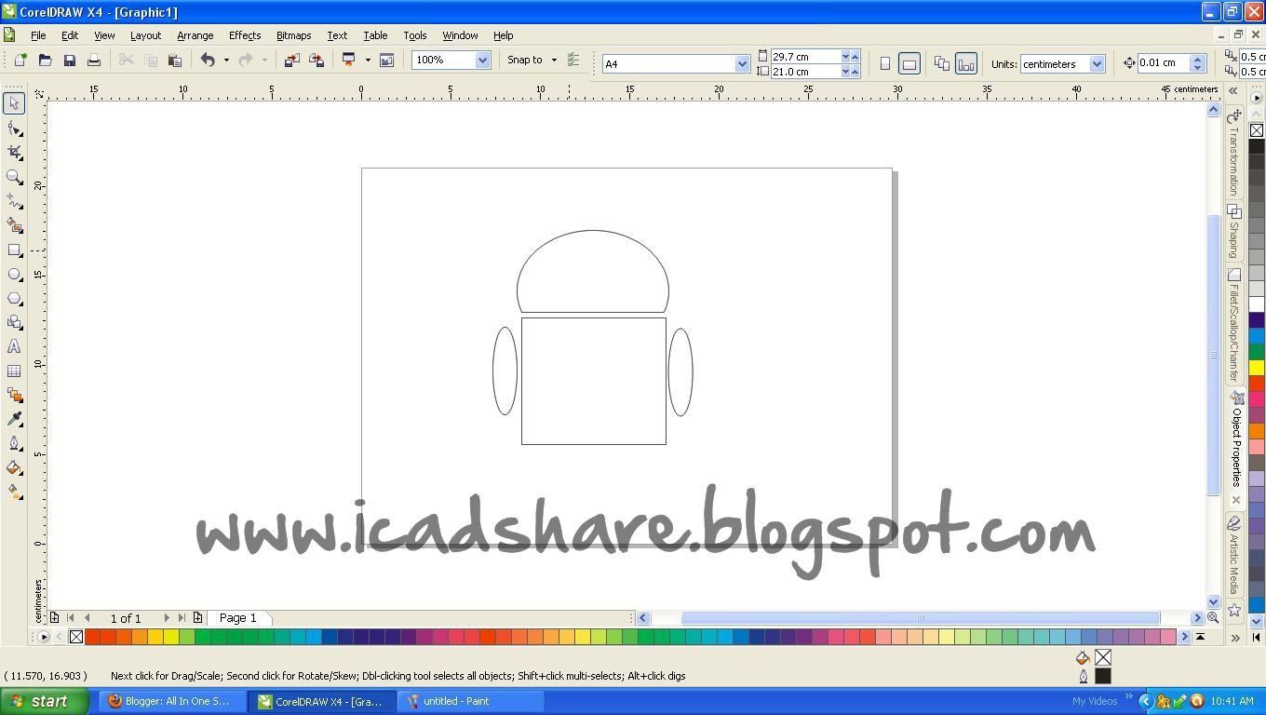Select the red color swatch in the palette
Screen dimensions: 1266x715
[x=93, y=637]
